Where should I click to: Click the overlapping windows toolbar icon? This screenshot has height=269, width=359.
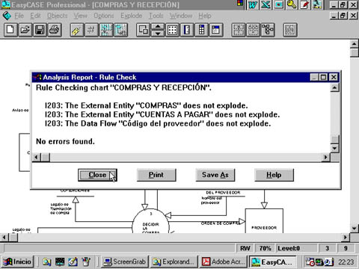[143, 30]
